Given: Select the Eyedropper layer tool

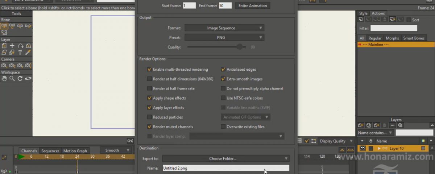Looking at the screenshot, I should 28,53.
